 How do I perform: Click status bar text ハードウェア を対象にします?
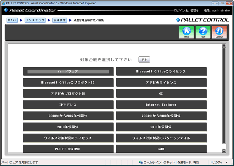pos(20,162)
